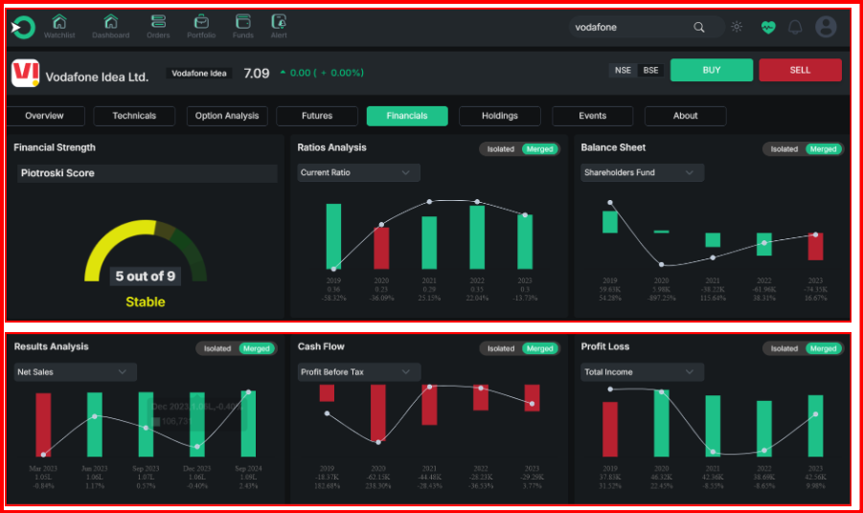Open the Futures tab

tap(317, 116)
